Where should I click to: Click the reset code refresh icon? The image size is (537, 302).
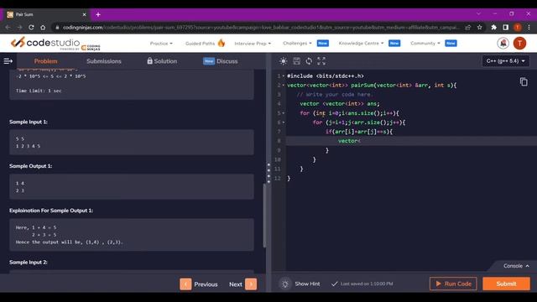point(309,61)
